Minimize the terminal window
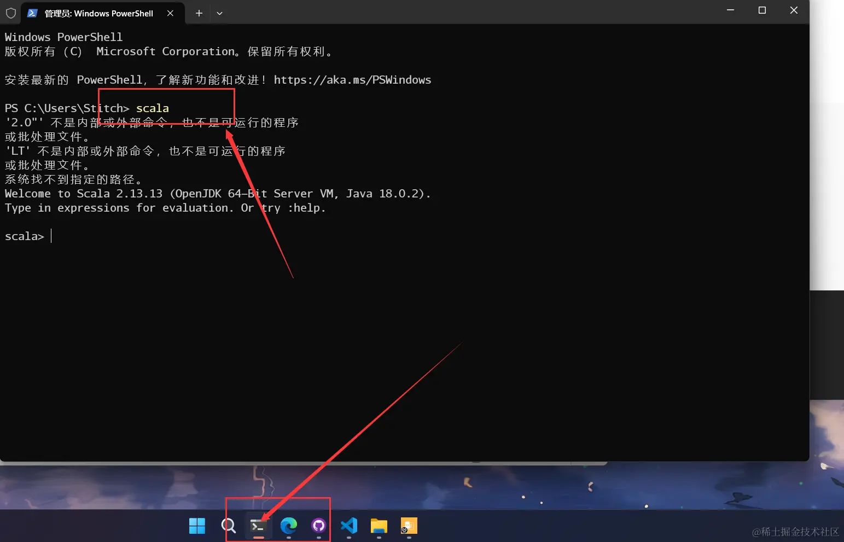This screenshot has height=542, width=844. (730, 10)
